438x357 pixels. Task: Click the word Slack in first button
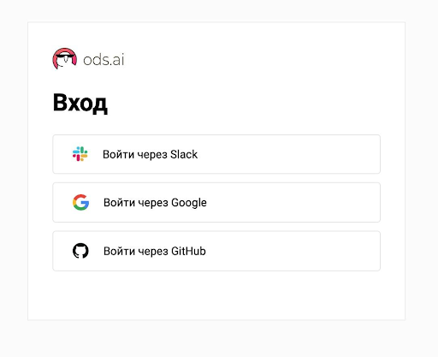coord(184,154)
